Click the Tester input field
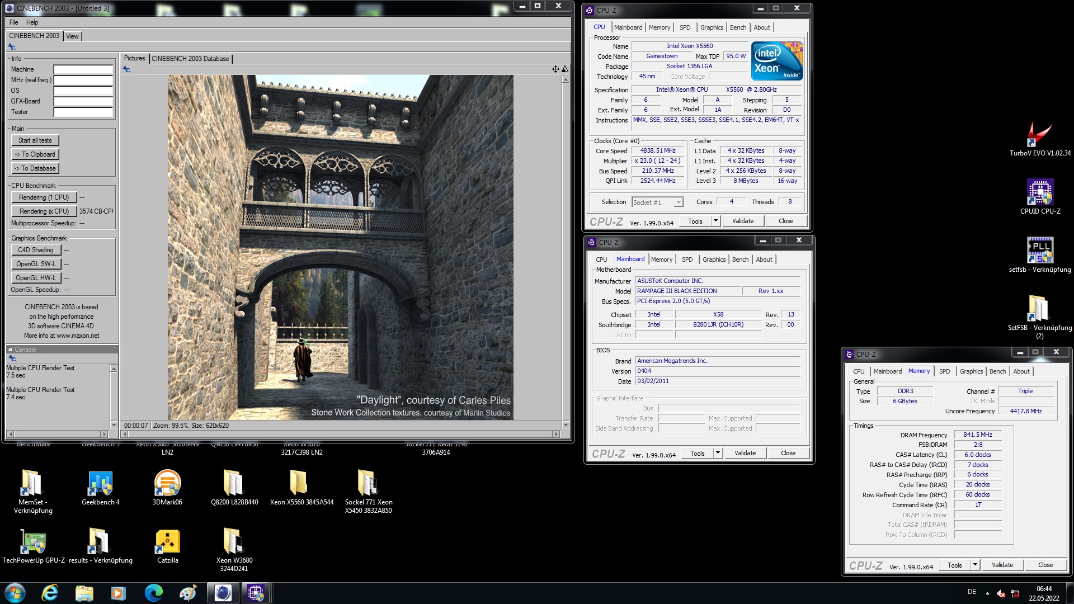This screenshot has width=1074, height=604. point(83,112)
